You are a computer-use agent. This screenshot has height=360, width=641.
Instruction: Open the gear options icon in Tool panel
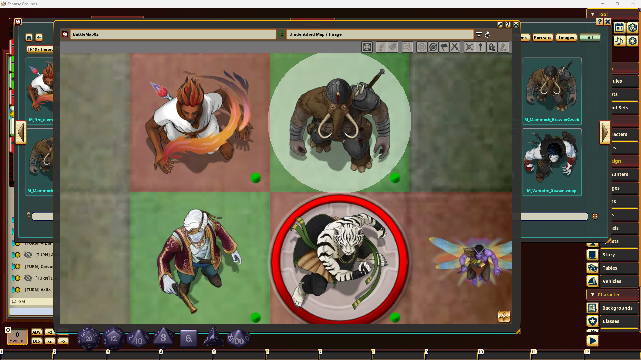pyautogui.click(x=632, y=41)
